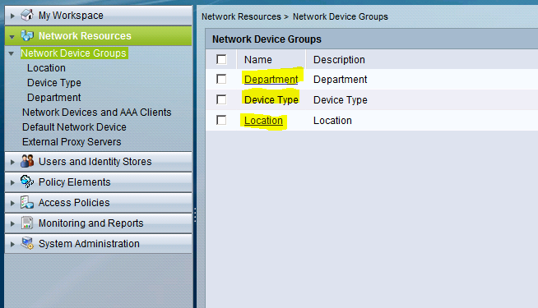Select Device Type in the sidebar tree
The height and width of the screenshot is (308, 538).
[x=54, y=83]
